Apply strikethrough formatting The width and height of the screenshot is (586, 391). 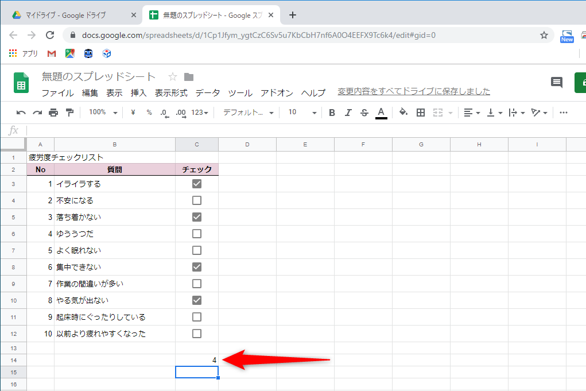[x=364, y=113]
